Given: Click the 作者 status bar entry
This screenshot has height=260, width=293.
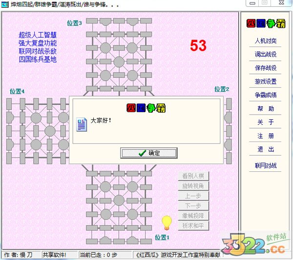Looking at the screenshot, I should coord(21,255).
